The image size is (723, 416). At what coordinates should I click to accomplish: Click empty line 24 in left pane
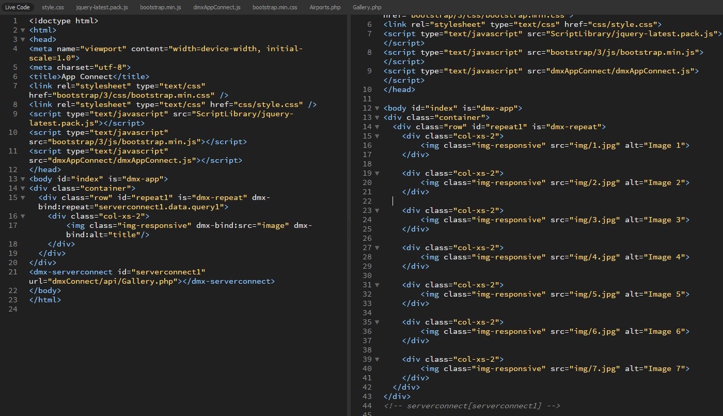(186, 309)
